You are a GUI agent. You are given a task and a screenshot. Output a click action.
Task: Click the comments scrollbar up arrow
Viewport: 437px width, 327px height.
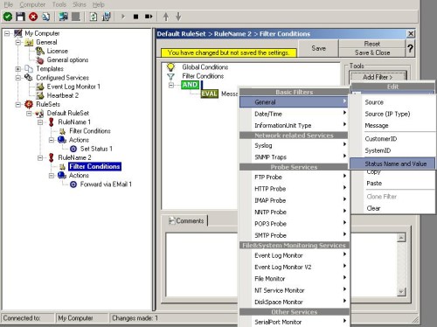(401, 238)
